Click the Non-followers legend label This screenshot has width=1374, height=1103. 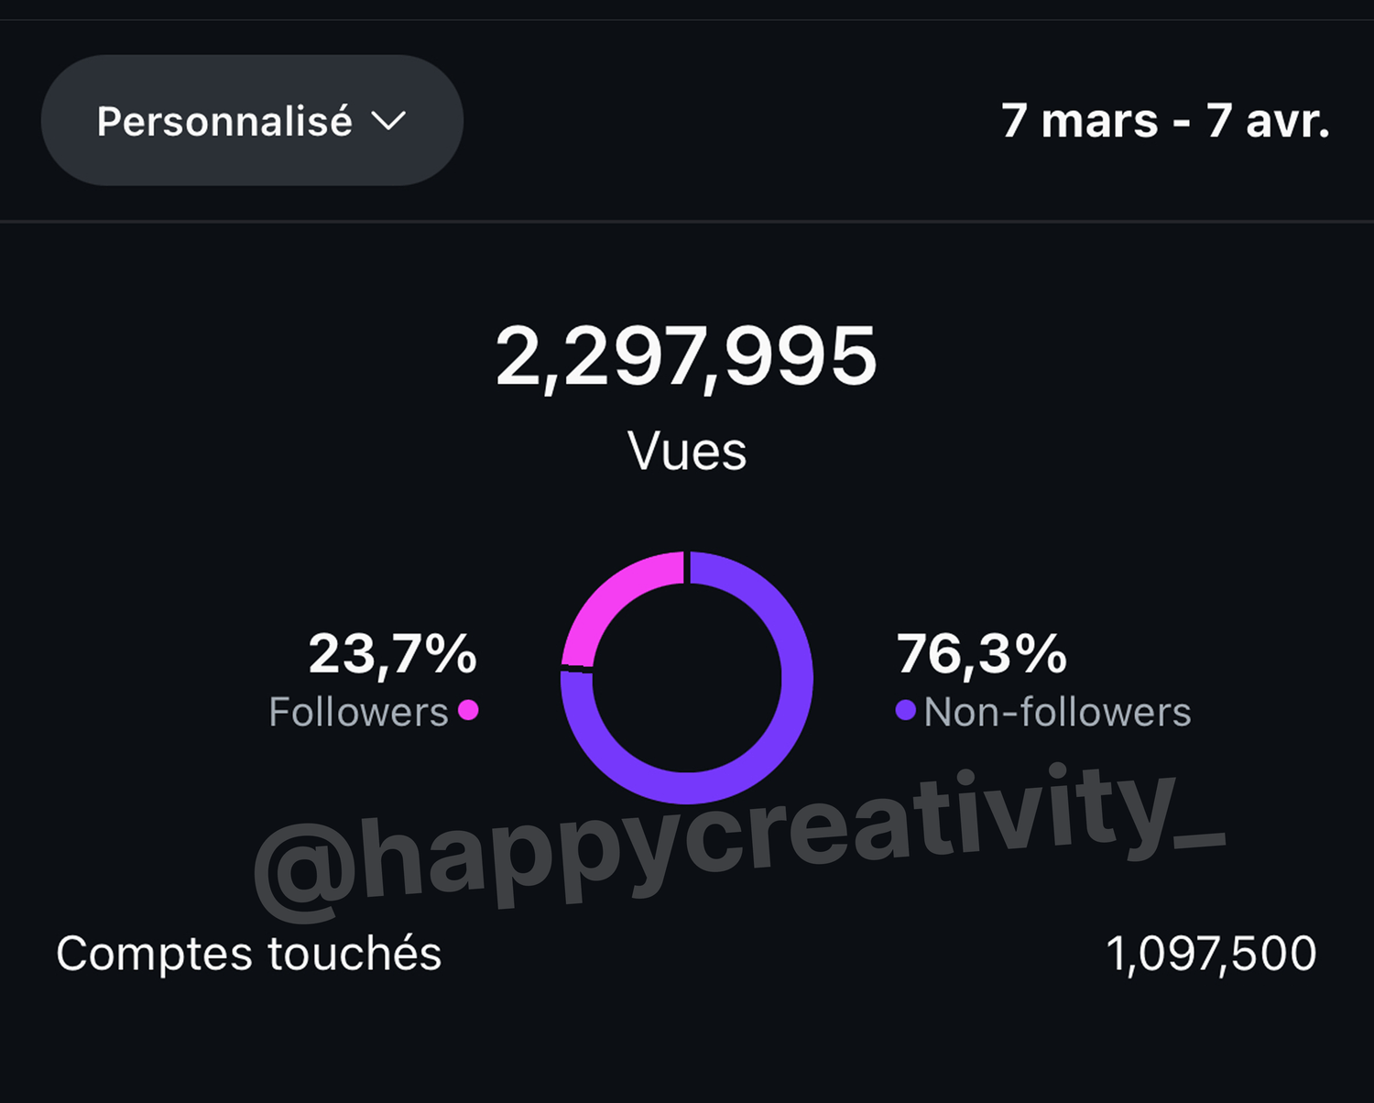pos(1057,712)
